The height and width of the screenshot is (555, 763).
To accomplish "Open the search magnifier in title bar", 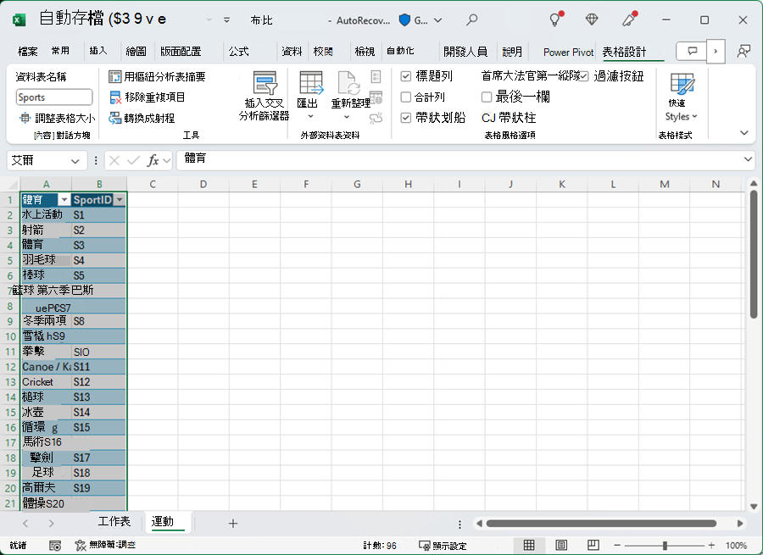I will [x=471, y=20].
